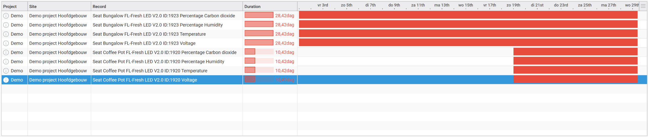
Task: Select Seat Bungalow ID:1923 Temperature record
Action: tap(149, 34)
